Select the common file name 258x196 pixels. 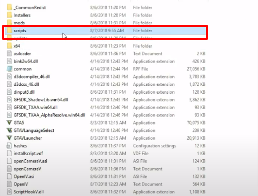[23, 69]
